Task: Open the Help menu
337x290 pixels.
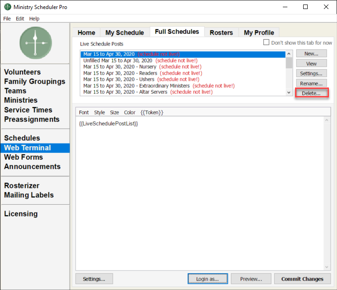Action: pos(34,18)
